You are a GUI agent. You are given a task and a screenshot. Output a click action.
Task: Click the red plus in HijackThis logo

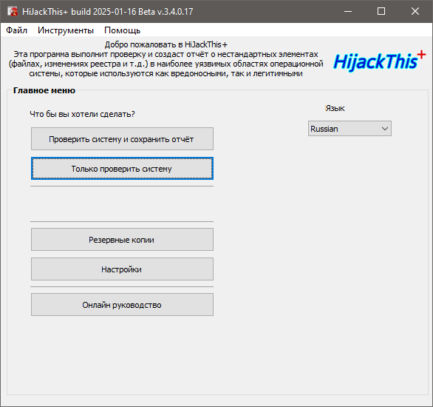point(421,55)
